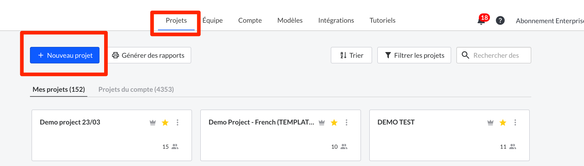Click members icon on Demo Project - French card

point(344,147)
